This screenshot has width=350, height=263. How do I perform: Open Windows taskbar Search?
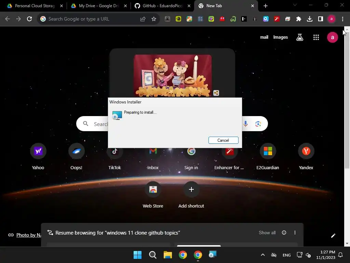click(153, 255)
